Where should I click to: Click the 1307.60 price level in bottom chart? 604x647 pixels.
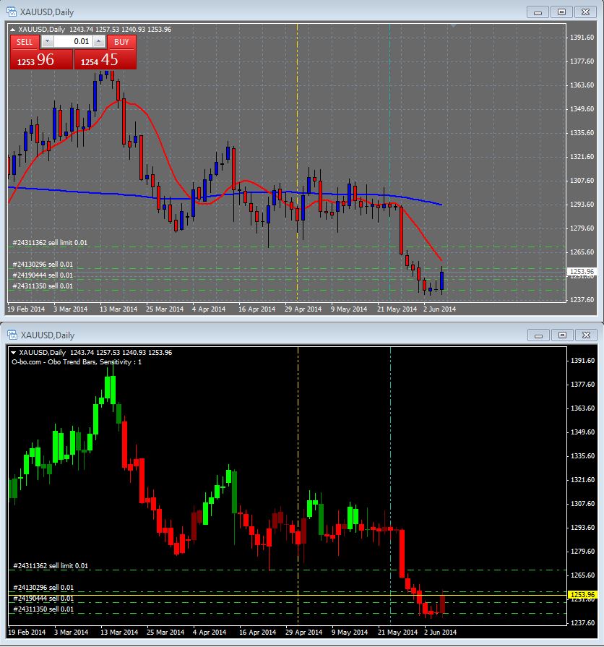tap(582, 503)
